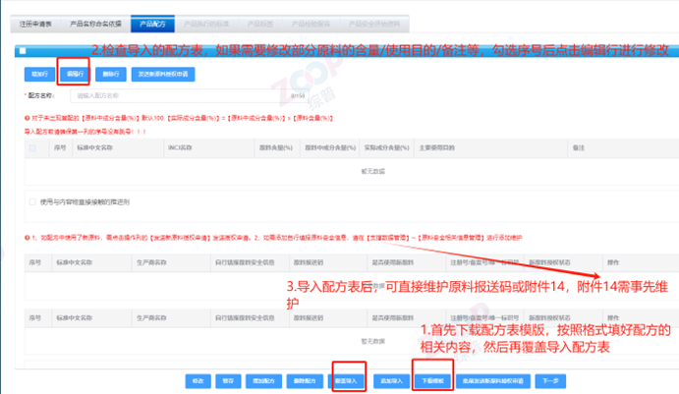Click the 下载模板 button
This screenshot has height=394, width=679.
(x=432, y=378)
